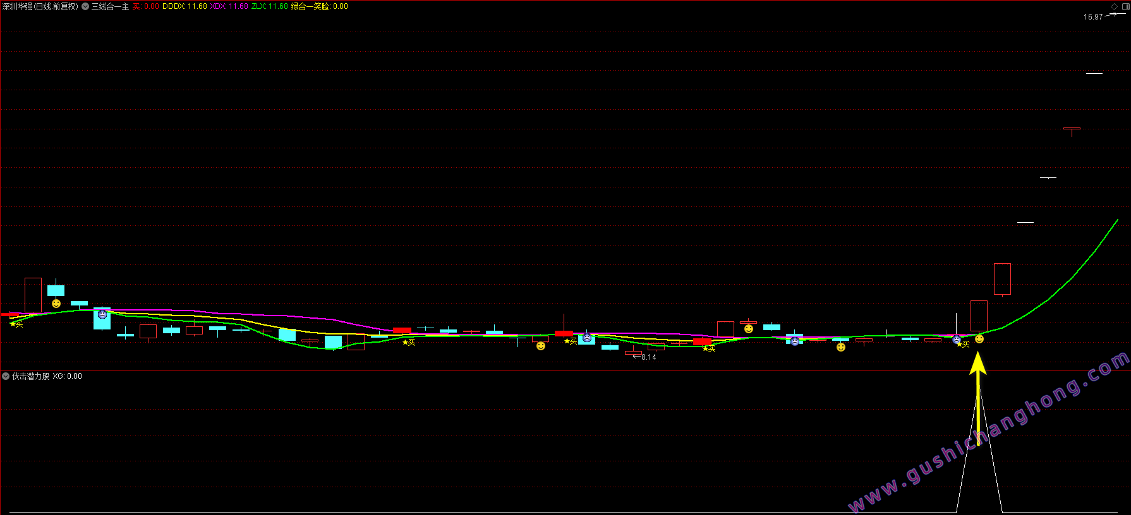Click the XG: 0.00 value
The height and width of the screenshot is (515, 1131).
click(68, 376)
